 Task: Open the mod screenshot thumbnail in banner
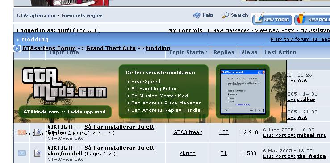click(242, 92)
